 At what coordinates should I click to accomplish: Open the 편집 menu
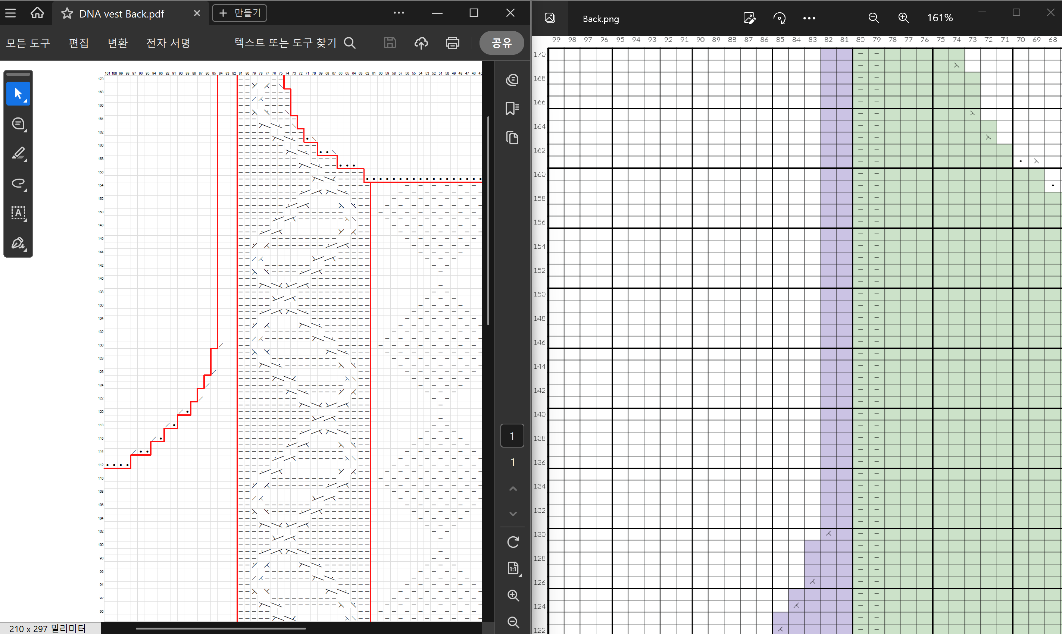coord(79,43)
